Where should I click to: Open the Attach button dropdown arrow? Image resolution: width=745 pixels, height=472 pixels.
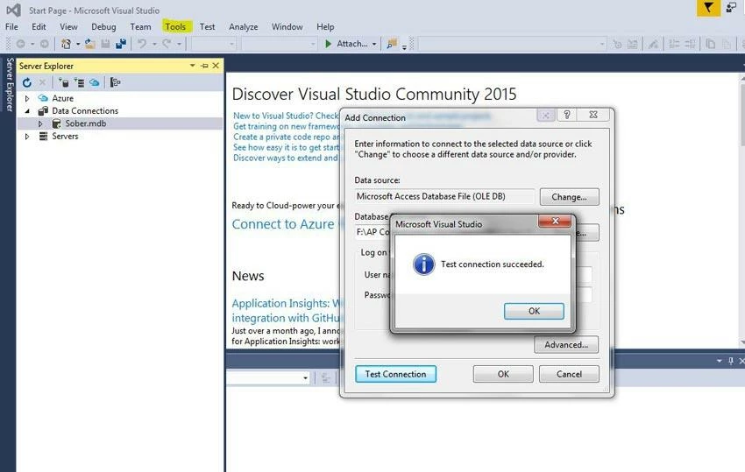pyautogui.click(x=374, y=44)
